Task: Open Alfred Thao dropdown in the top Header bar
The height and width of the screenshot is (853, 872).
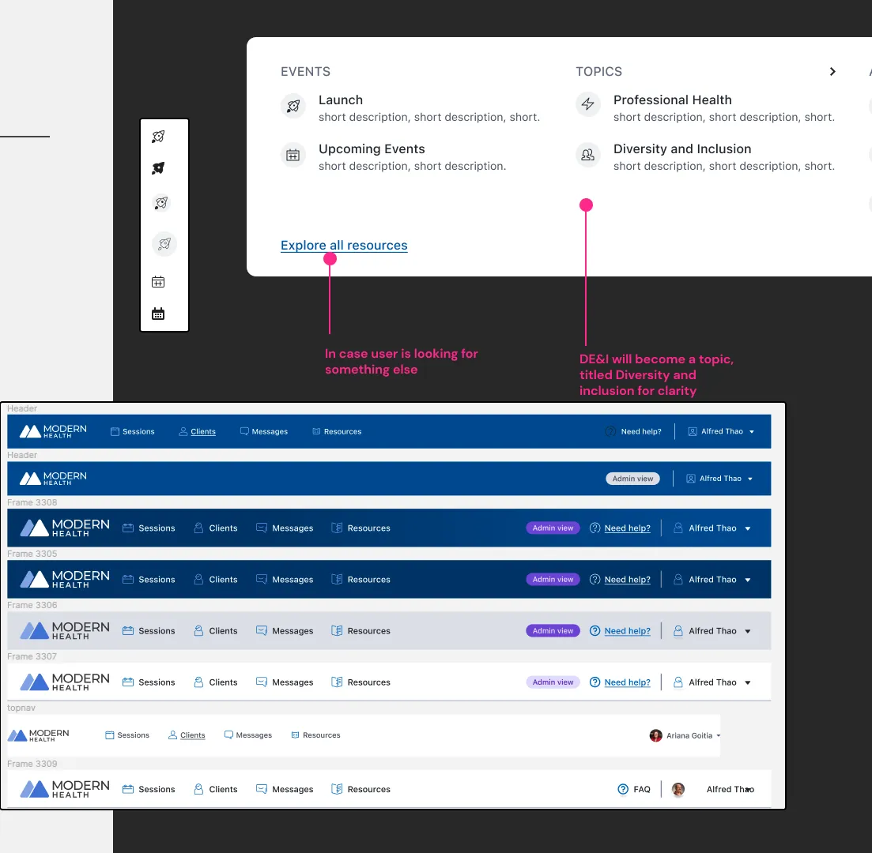Action: click(721, 431)
